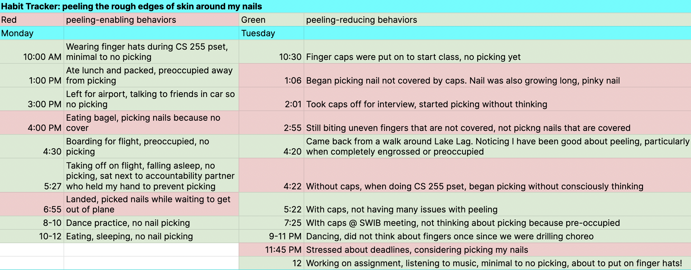Select the 4:00 PM time cell

point(32,123)
